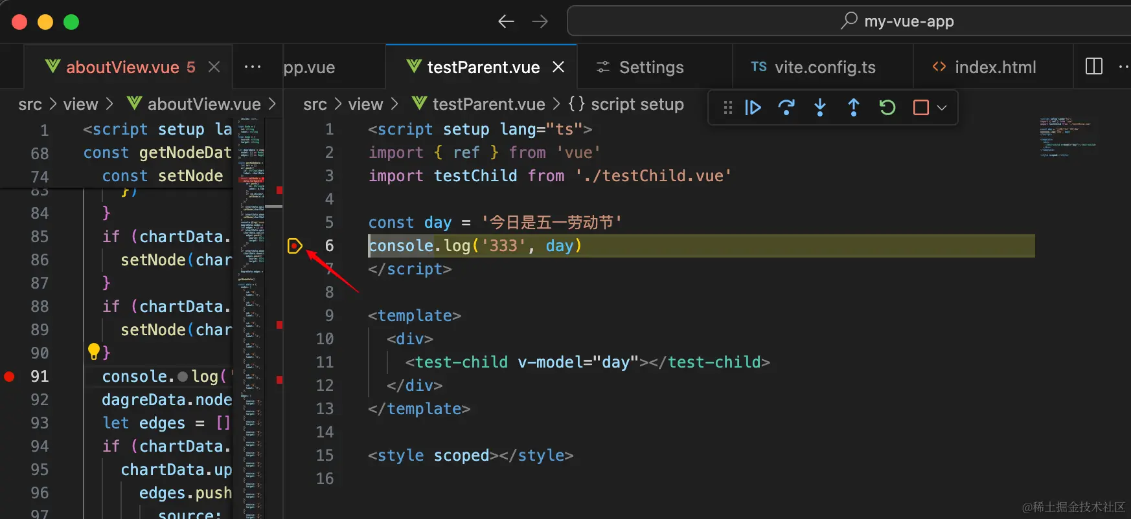The height and width of the screenshot is (519, 1131).
Task: Click 'edges.push' on line 96
Action: tap(185, 493)
